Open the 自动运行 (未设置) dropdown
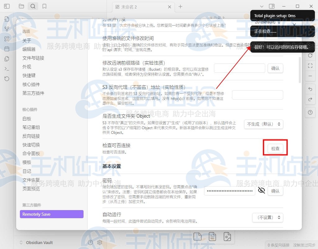 267,218
